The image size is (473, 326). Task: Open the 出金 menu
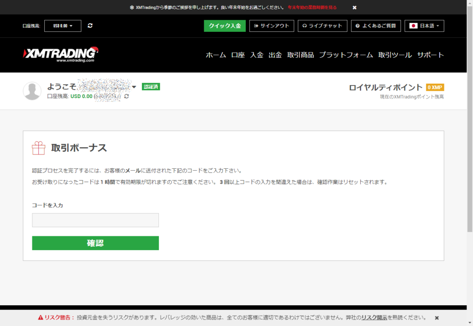coord(275,55)
